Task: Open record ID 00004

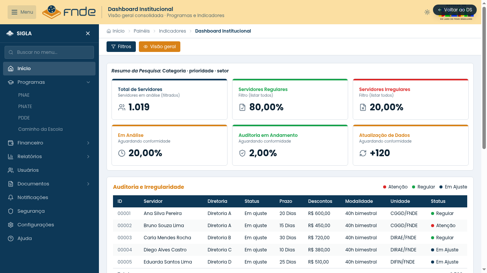Action: point(125,250)
